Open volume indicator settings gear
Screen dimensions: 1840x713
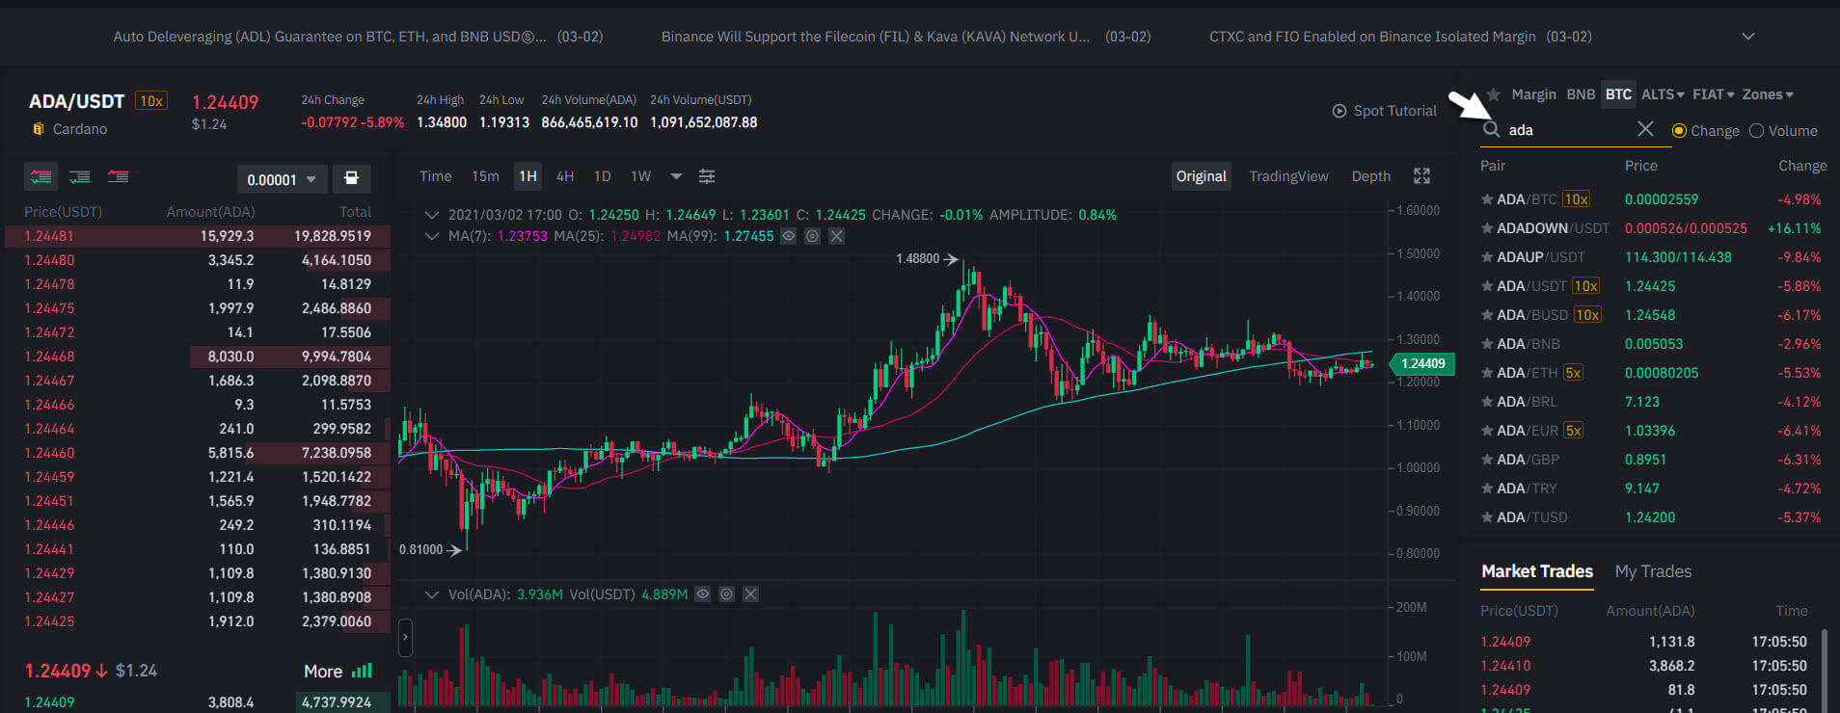click(x=726, y=594)
